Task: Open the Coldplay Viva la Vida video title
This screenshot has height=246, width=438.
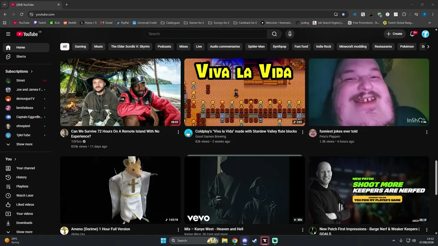Action: click(246, 131)
